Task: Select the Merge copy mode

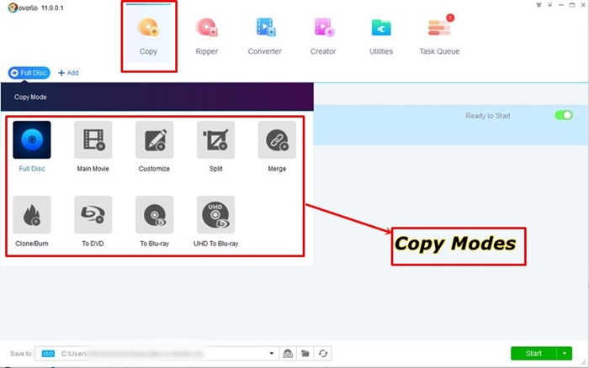Action: point(277,140)
